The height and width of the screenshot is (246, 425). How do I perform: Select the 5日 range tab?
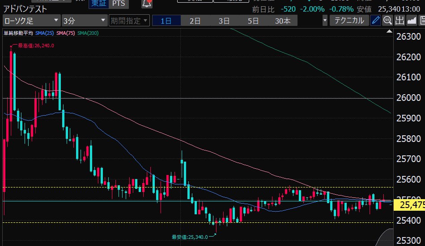pos(253,21)
